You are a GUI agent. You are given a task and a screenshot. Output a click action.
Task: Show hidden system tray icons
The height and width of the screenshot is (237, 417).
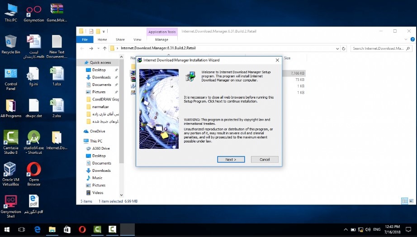(346, 229)
